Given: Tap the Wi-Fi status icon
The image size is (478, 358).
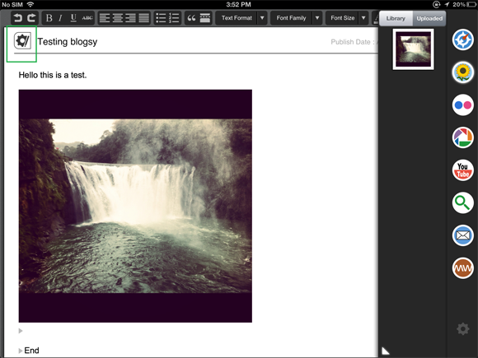Looking at the screenshot, I should pos(30,4).
